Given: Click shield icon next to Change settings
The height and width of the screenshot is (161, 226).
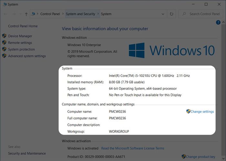Looking at the screenshot, I should pos(188,111).
